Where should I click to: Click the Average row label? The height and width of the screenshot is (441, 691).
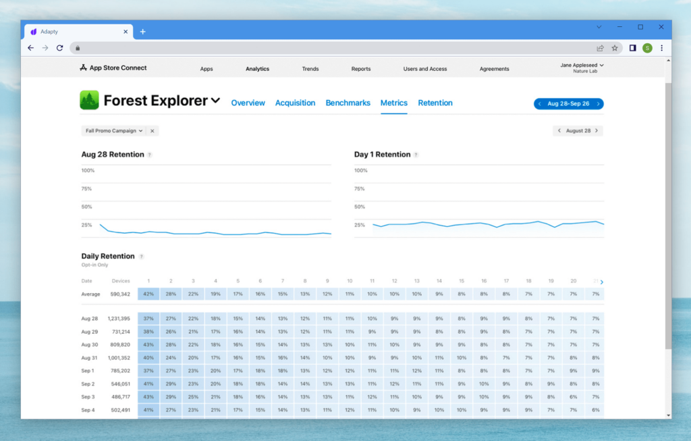coord(91,294)
